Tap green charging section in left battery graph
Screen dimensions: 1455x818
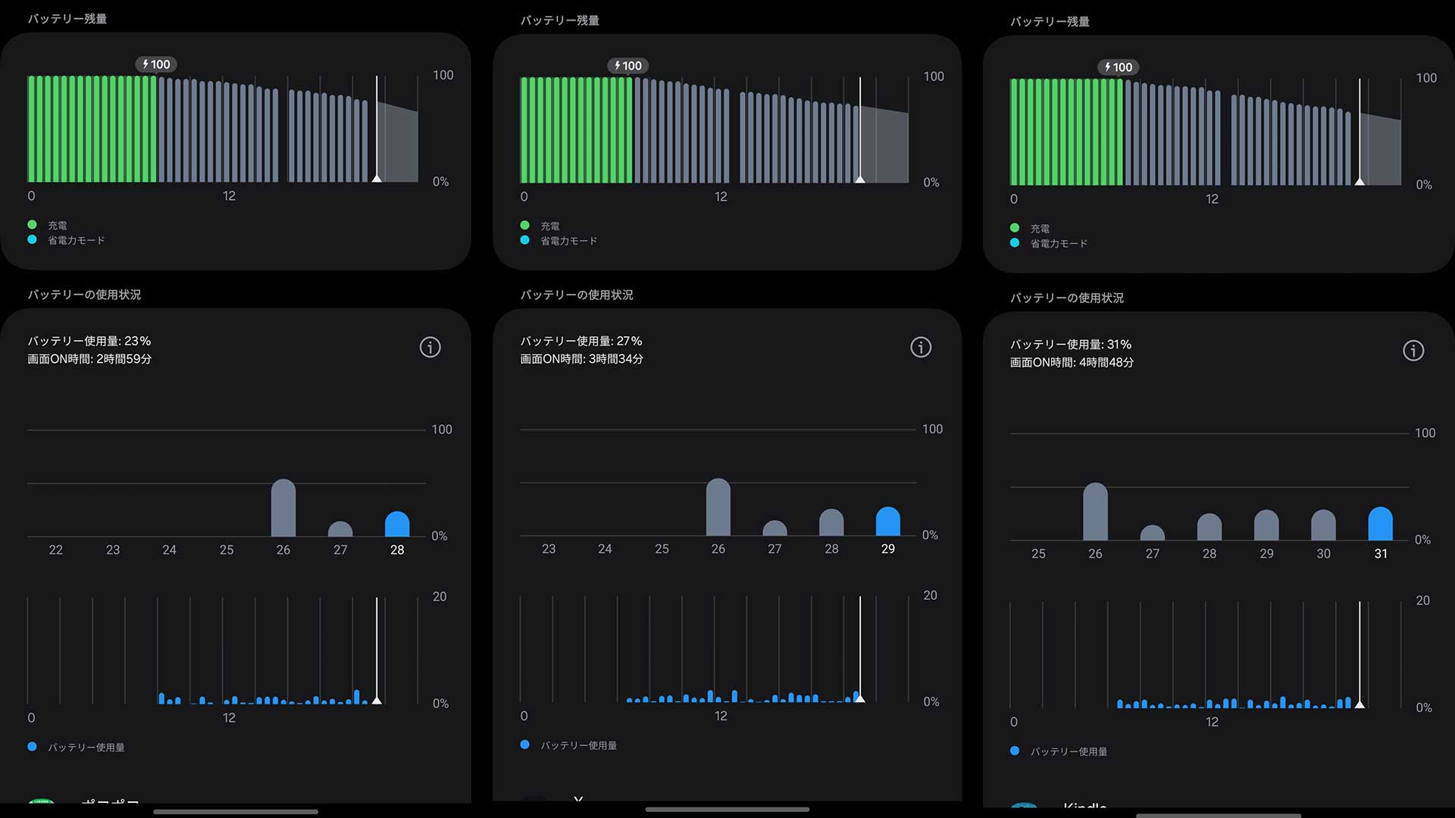tap(91, 129)
